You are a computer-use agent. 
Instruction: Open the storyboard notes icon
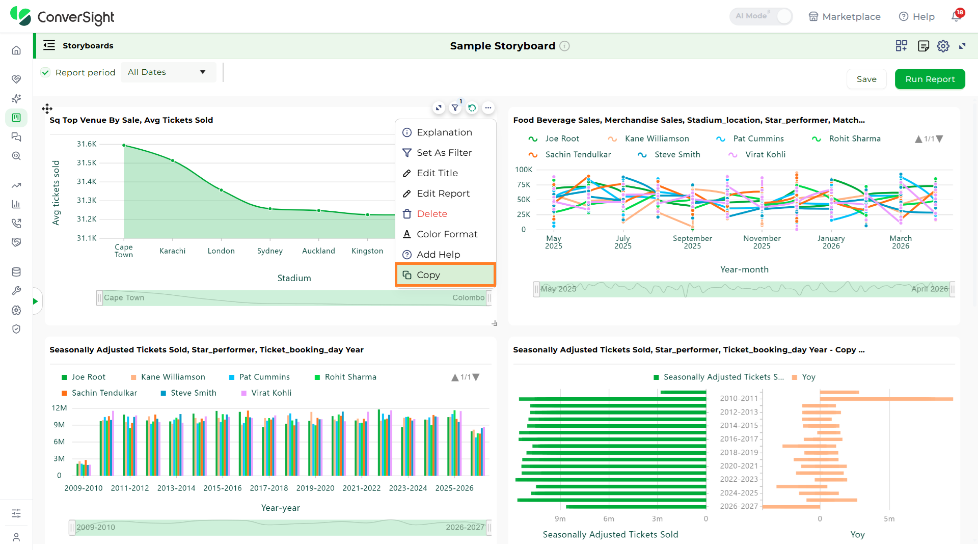[x=923, y=46]
